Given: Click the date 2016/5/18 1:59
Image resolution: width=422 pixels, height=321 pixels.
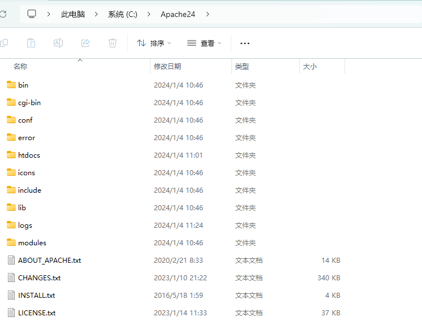Looking at the screenshot, I should 178,295.
